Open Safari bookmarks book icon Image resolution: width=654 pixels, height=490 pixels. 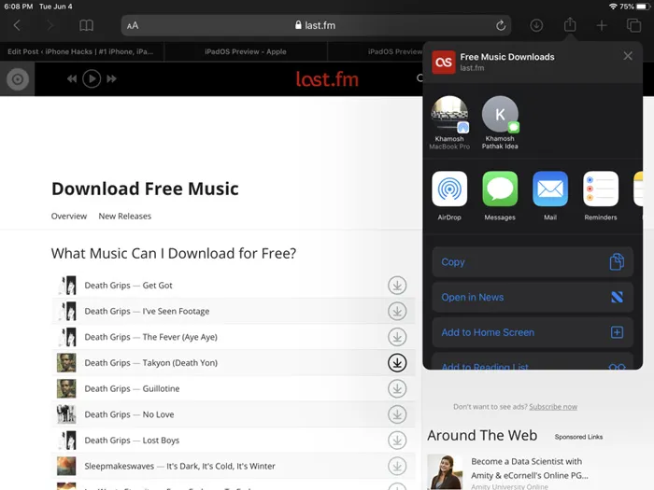86,25
